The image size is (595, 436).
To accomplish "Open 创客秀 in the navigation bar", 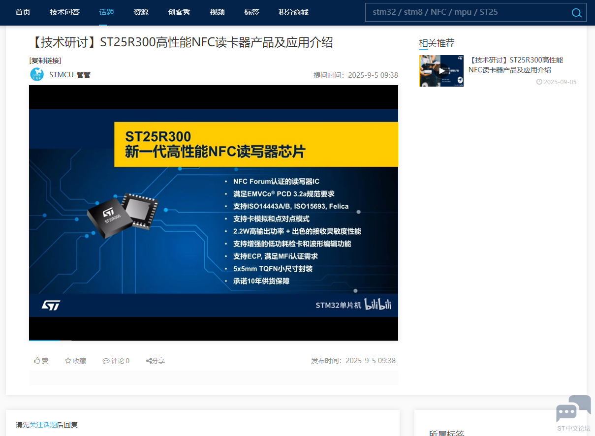I will (179, 12).
